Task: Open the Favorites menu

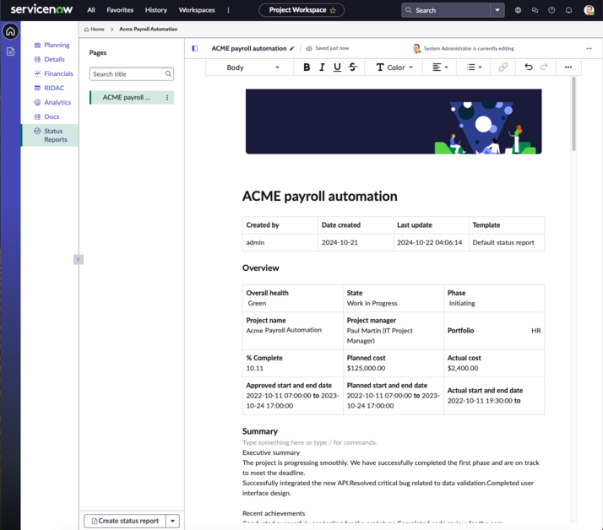Action: coord(120,10)
